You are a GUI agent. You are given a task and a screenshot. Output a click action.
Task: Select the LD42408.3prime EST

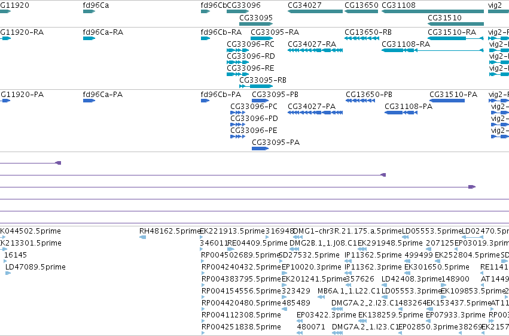[384, 285]
